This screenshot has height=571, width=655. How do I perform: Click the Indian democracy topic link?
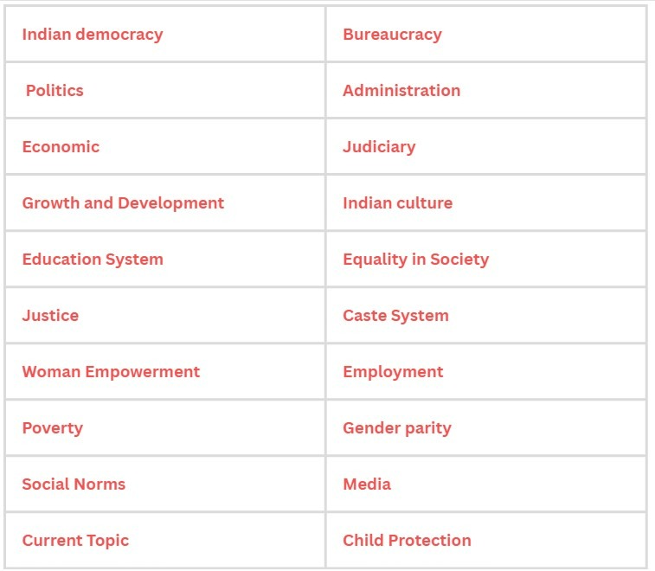tap(93, 35)
